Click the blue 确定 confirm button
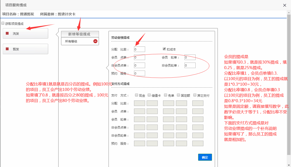Screen dimensions: 291x167 point(205,157)
